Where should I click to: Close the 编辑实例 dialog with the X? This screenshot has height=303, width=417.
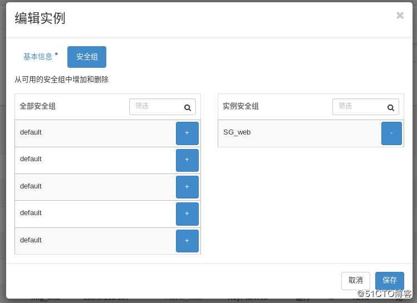(x=400, y=16)
